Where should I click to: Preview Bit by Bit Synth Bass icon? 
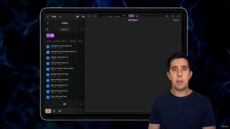(x=48, y=97)
